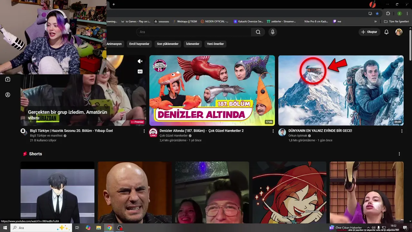Open the Twitch 'me' bookmark
Screen dimensions: 412x232
[337, 22]
